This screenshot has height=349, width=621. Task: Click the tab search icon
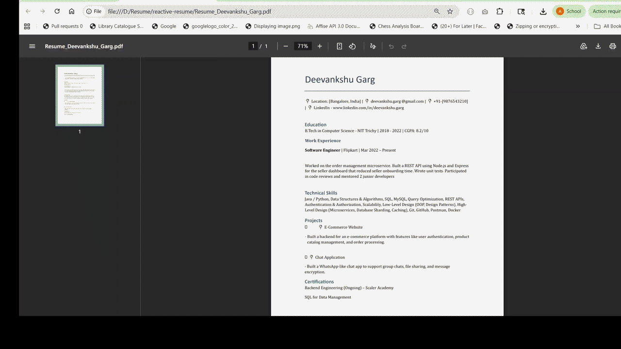click(521, 11)
